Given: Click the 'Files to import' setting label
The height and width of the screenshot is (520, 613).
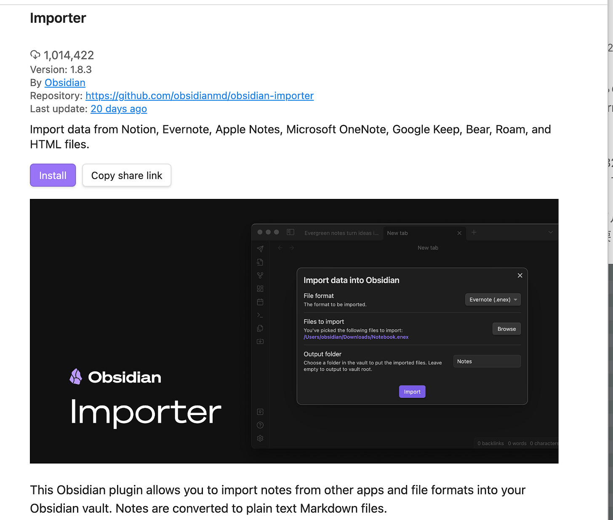Looking at the screenshot, I should point(324,322).
